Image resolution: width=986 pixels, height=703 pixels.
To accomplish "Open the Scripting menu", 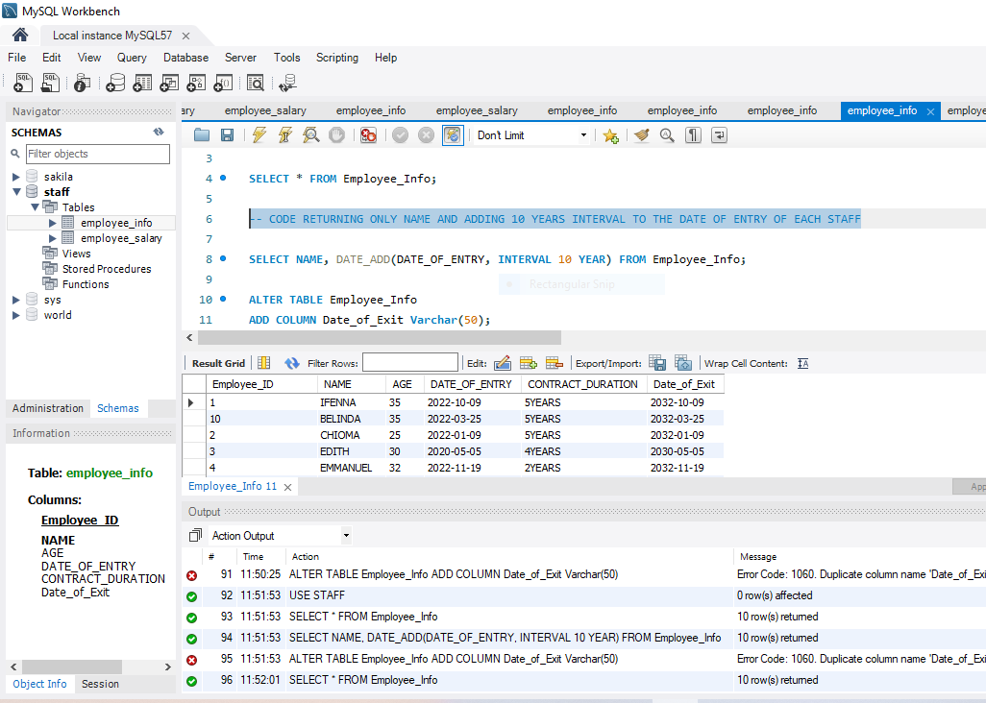I will 337,58.
